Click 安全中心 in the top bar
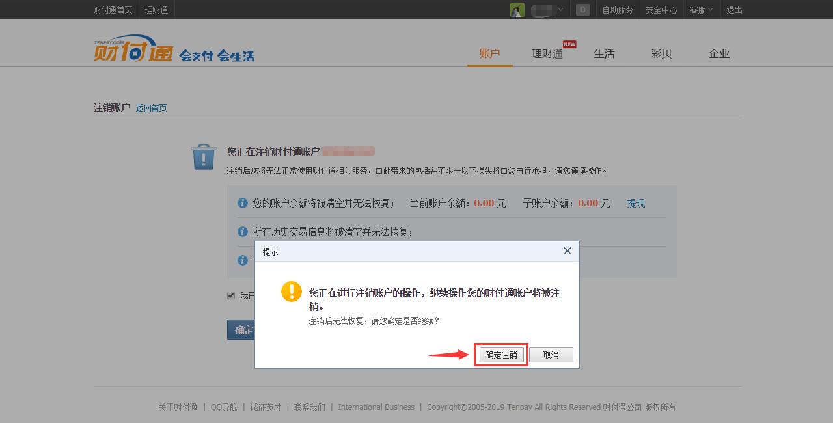 click(x=661, y=9)
